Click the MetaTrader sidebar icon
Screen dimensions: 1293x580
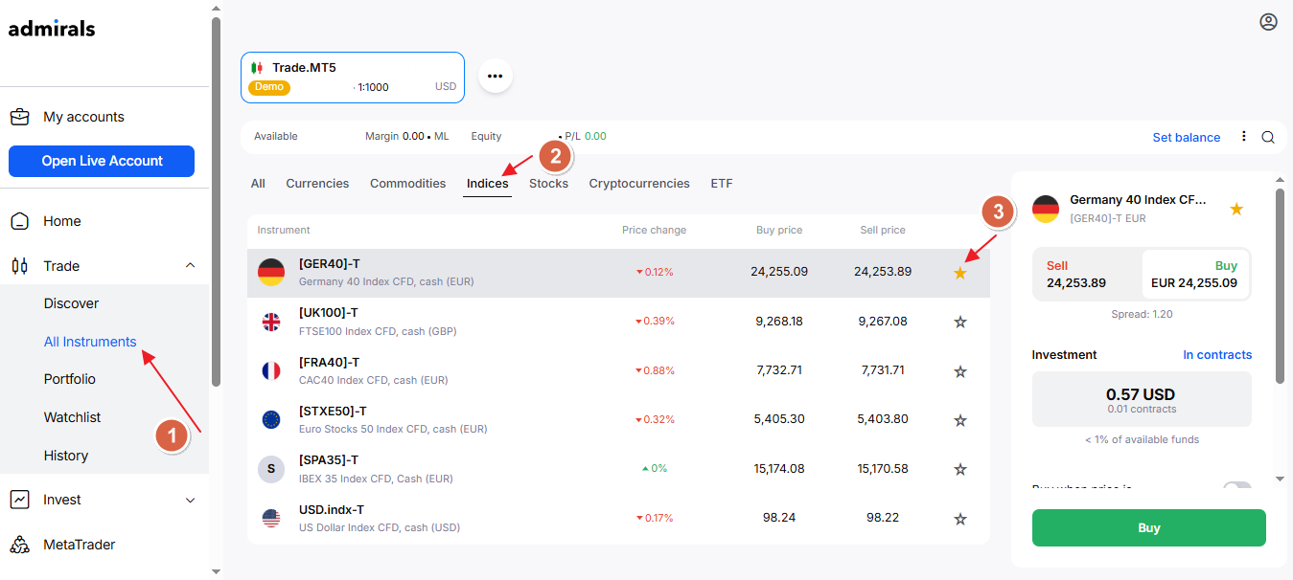click(x=19, y=545)
